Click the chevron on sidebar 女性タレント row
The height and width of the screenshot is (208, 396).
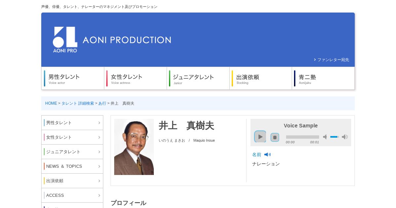pyautogui.click(x=99, y=137)
